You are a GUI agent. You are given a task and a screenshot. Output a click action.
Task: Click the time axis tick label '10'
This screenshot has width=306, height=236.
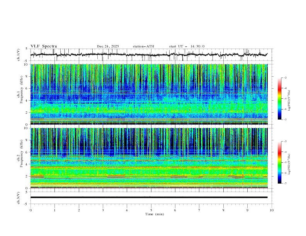pyautogui.click(x=272, y=210)
